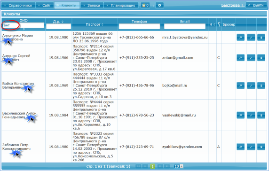Open the basket counter showing 0
269x171 pixels.
145,5
